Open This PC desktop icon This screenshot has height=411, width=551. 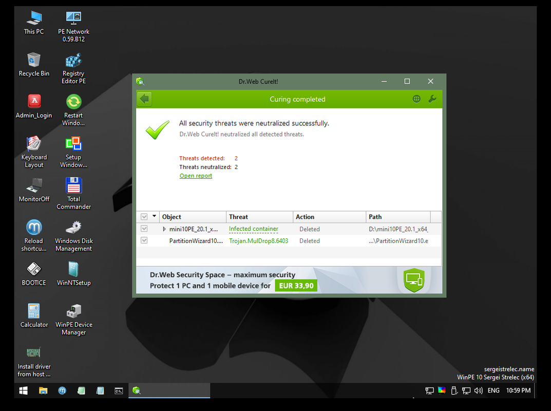(34, 23)
